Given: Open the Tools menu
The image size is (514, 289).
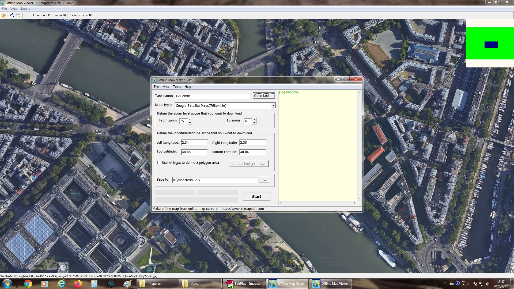Looking at the screenshot, I should 177,87.
